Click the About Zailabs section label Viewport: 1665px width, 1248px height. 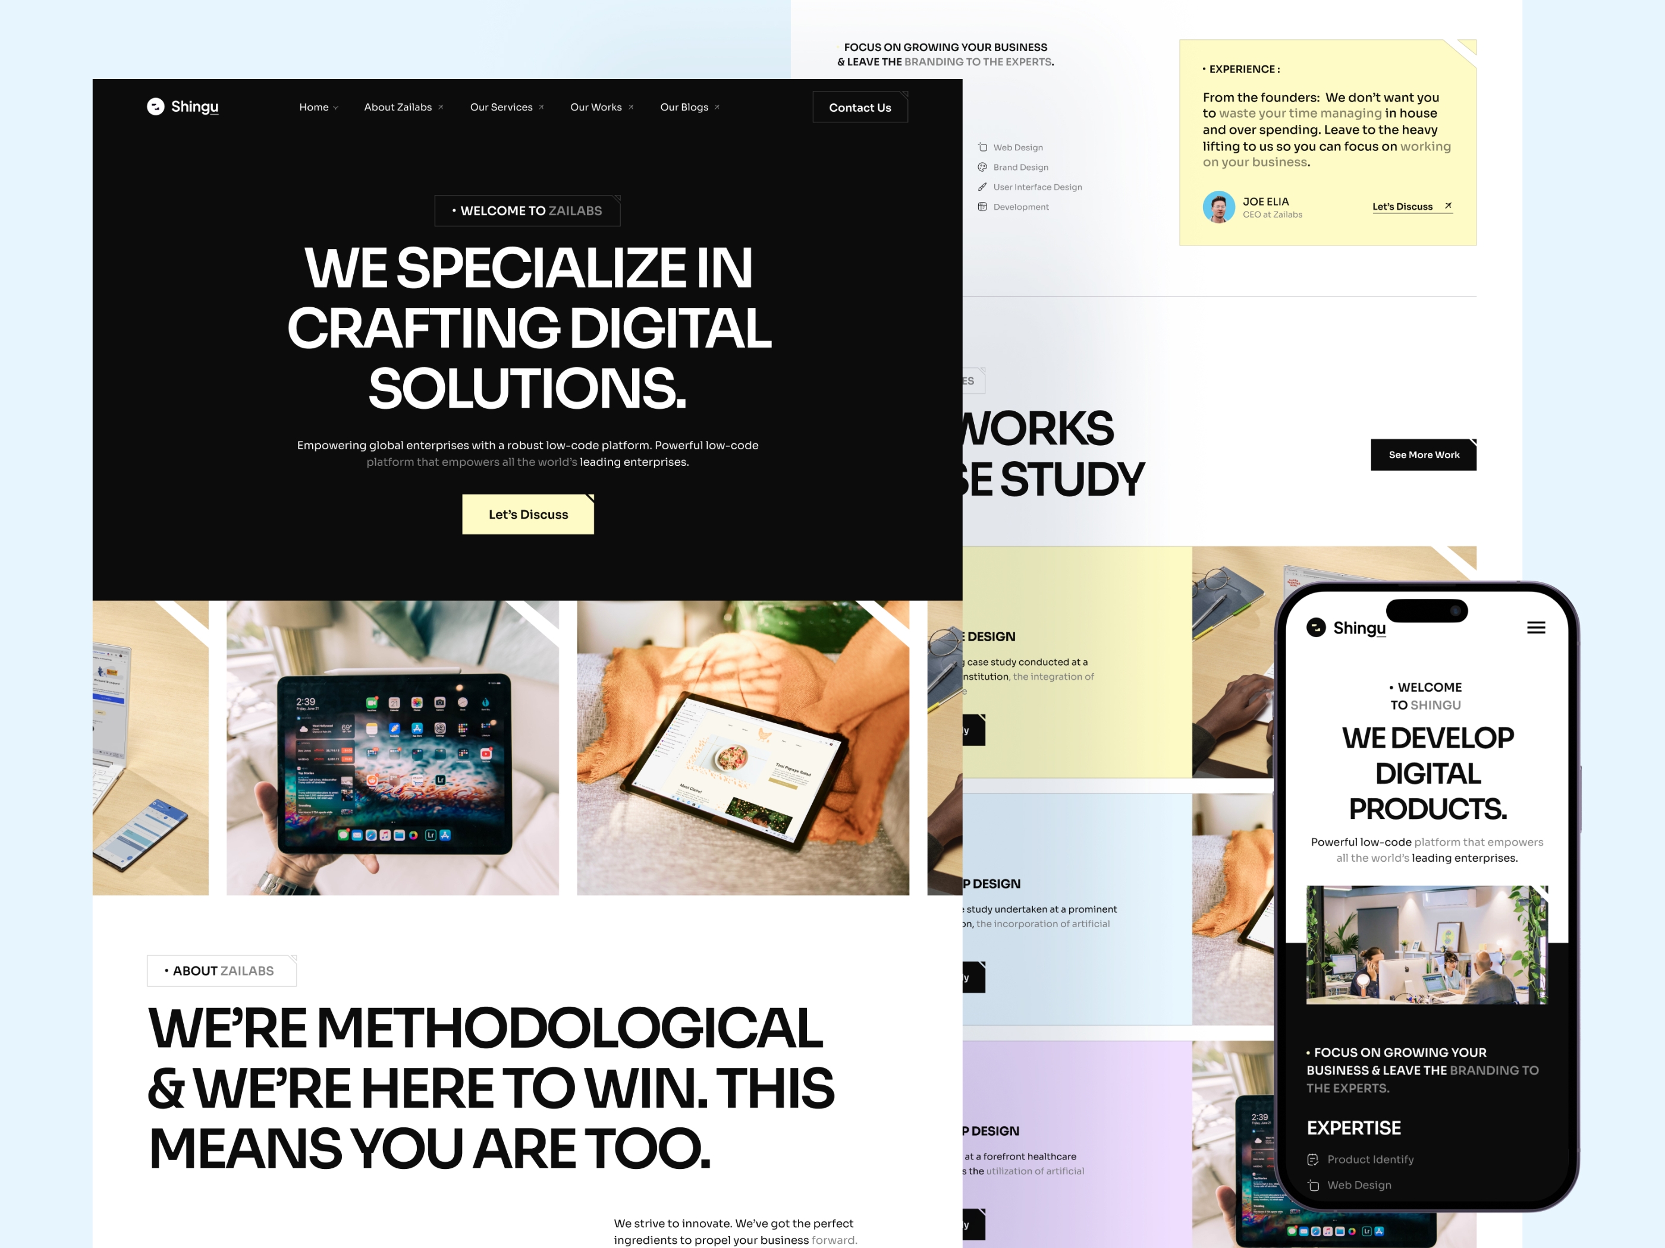(222, 970)
